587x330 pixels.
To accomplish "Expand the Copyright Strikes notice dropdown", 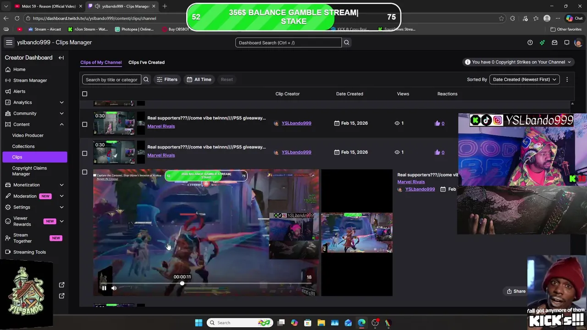I will [518, 62].
